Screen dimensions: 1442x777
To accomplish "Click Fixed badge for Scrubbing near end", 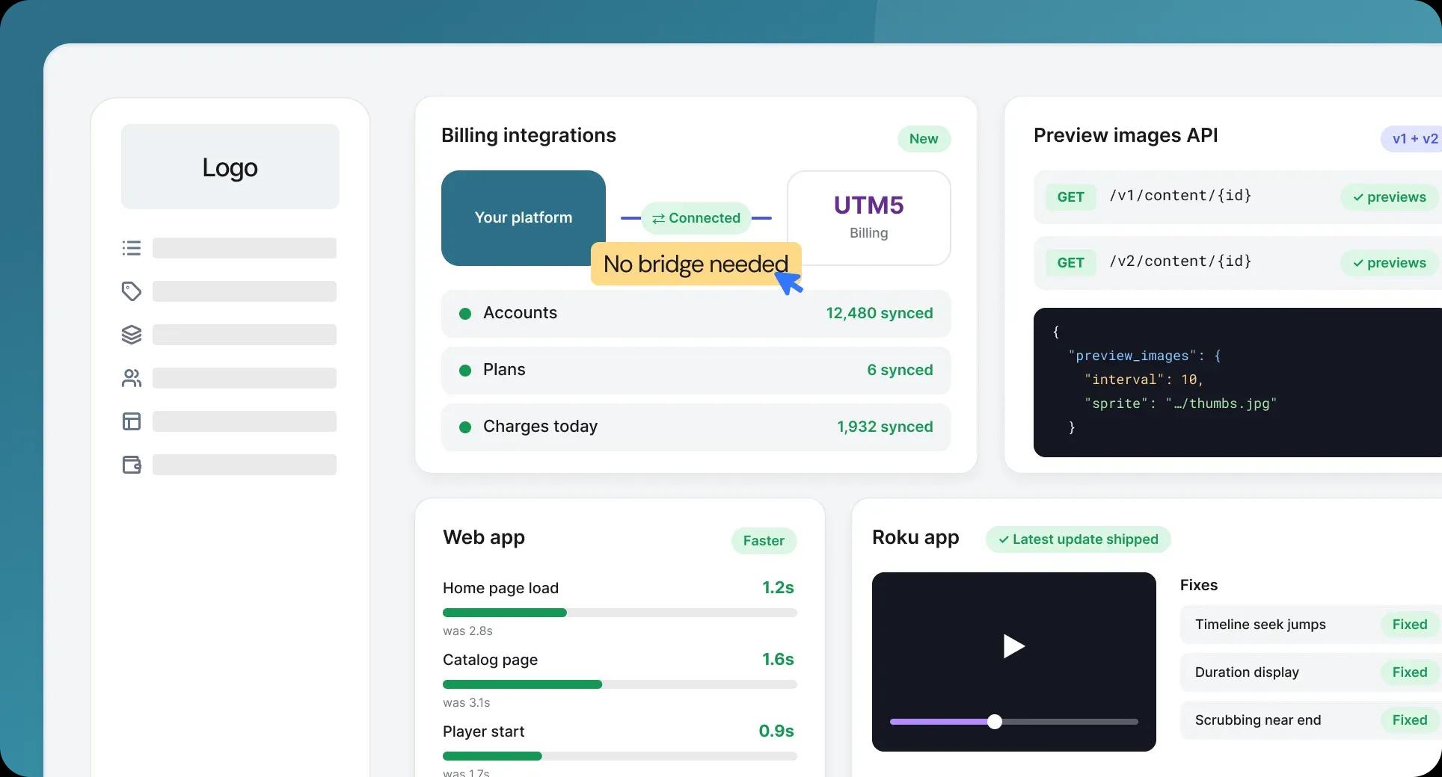I will 1410,720.
